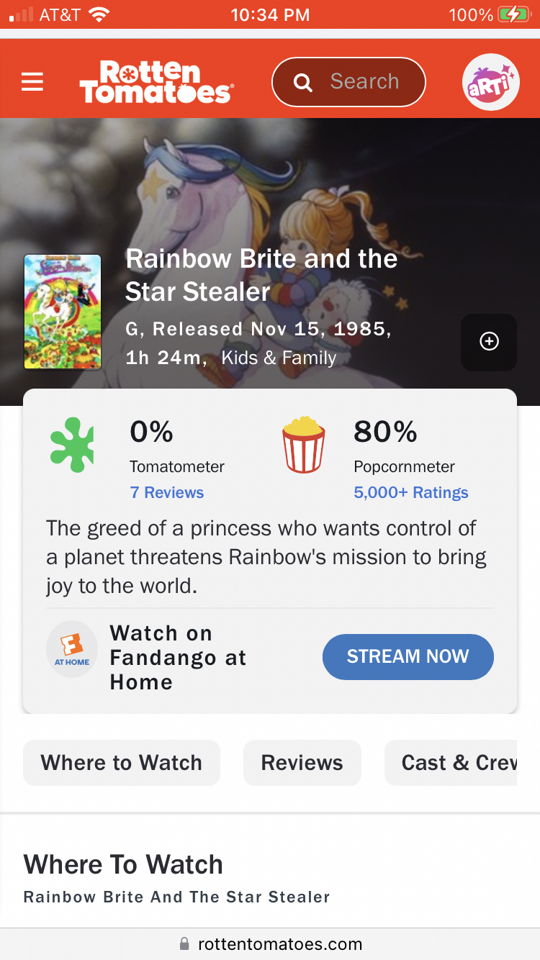Tap the 80% Popcornmeter score
The height and width of the screenshot is (960, 540).
click(385, 432)
